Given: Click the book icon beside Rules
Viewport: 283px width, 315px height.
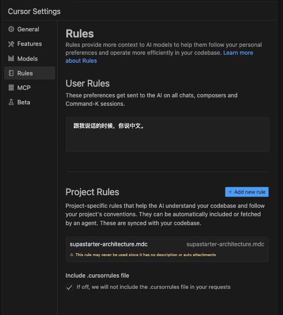Looking at the screenshot, I should coord(11,73).
